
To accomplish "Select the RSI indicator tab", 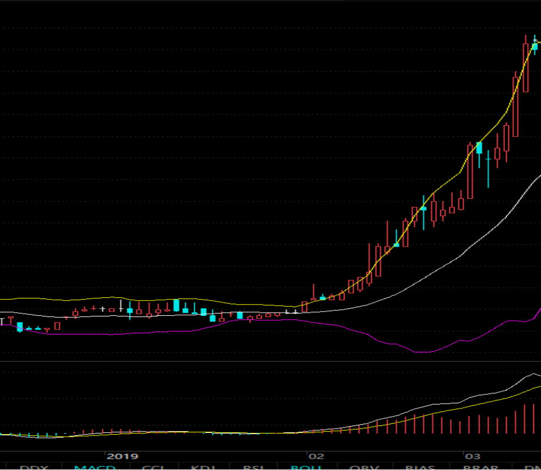I will coord(254,467).
